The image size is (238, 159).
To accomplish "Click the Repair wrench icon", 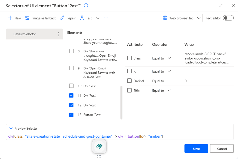I will point(62,18).
